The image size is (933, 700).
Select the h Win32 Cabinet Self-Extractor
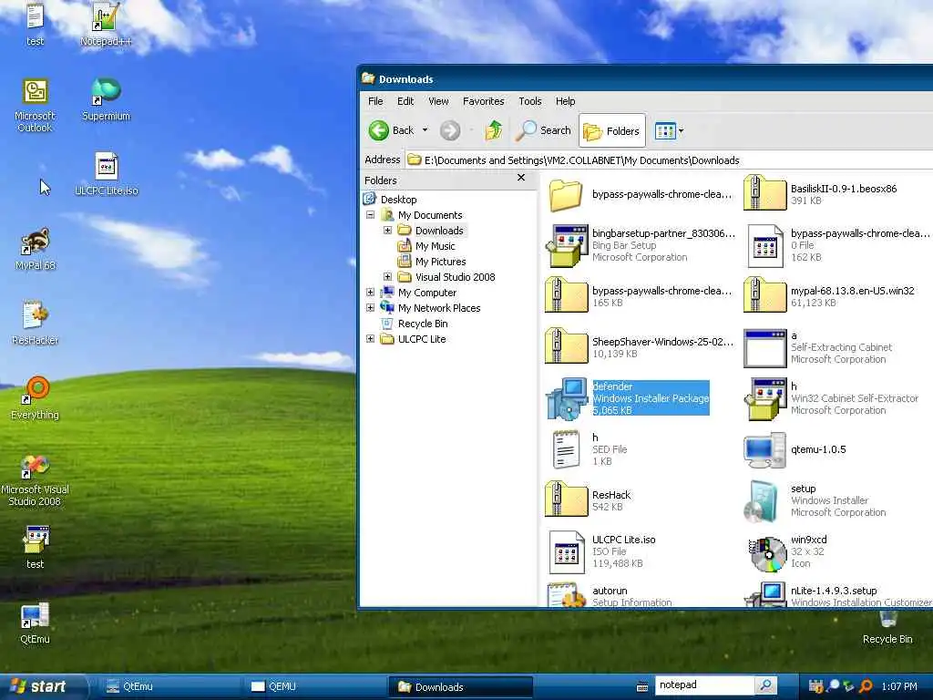point(832,399)
